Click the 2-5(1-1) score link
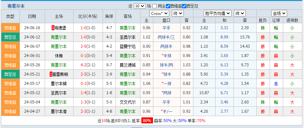The width and height of the screenshot is (304, 128). click(88, 74)
